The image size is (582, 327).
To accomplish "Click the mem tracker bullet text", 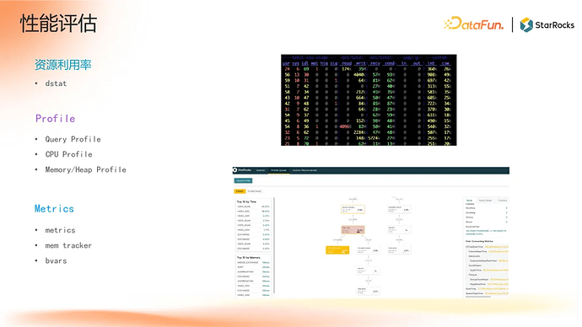I will pos(68,246).
